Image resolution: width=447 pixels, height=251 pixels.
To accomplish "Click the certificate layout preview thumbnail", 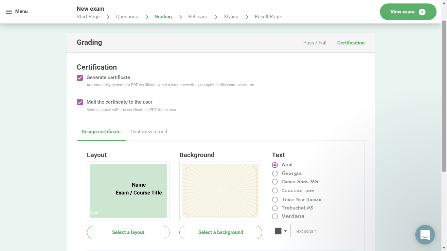I will pos(128,191).
